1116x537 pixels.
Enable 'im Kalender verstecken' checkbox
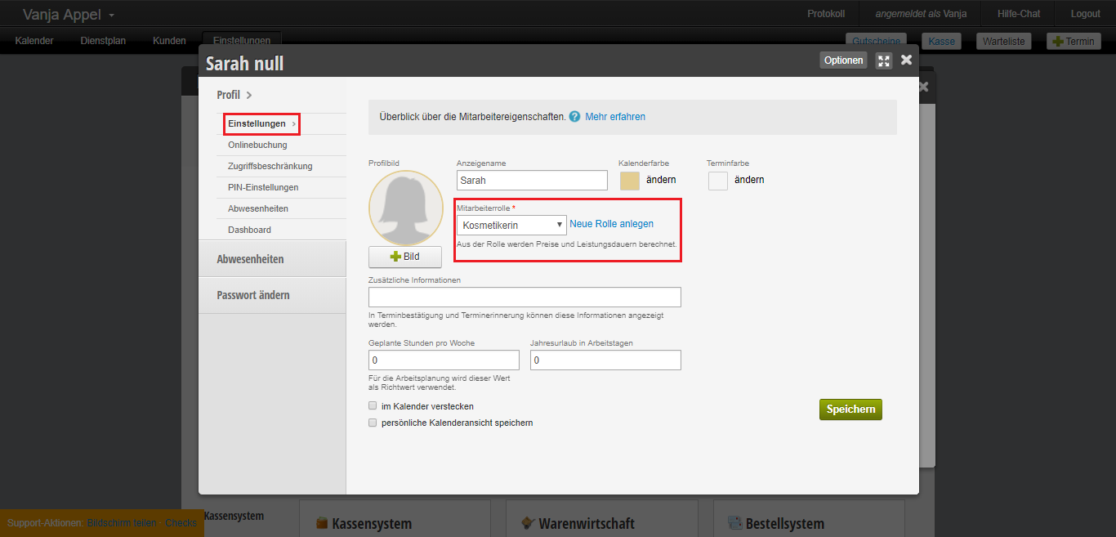coord(373,406)
